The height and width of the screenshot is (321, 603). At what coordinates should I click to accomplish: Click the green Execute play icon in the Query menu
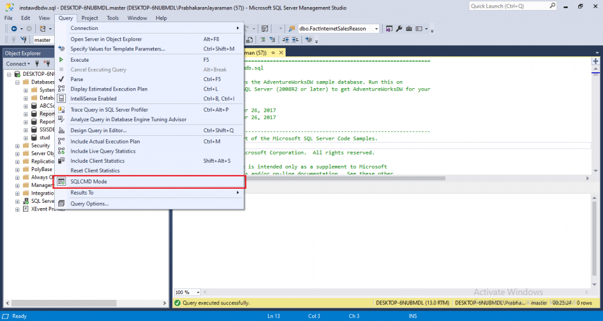(x=61, y=60)
